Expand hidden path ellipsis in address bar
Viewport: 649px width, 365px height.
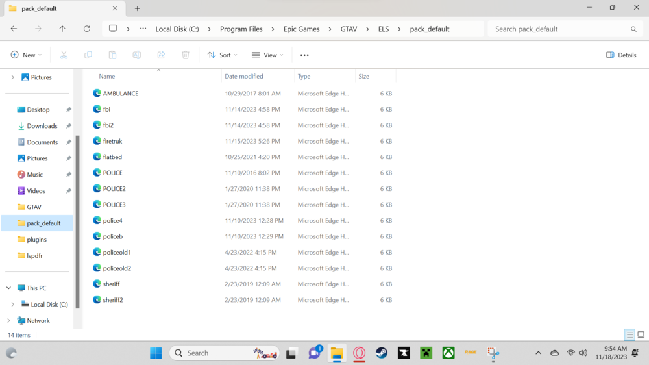point(143,29)
